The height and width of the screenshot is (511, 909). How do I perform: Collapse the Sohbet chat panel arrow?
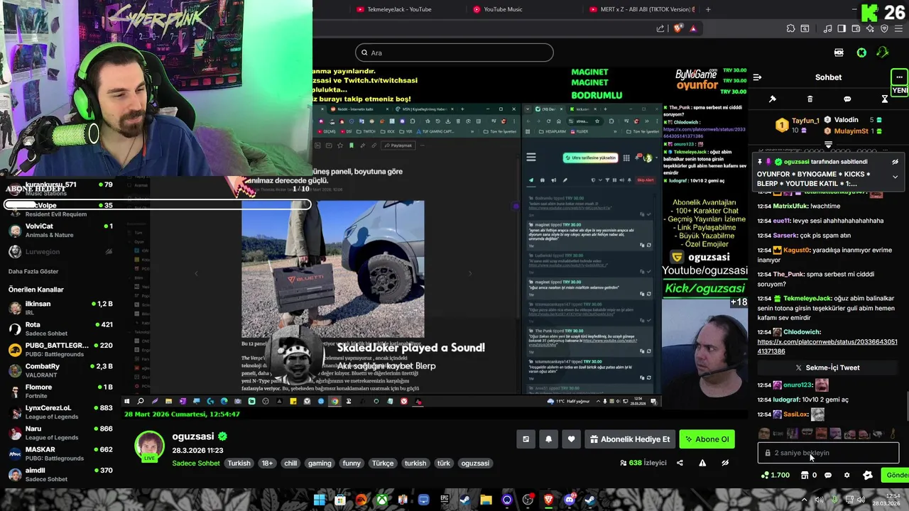tap(757, 77)
